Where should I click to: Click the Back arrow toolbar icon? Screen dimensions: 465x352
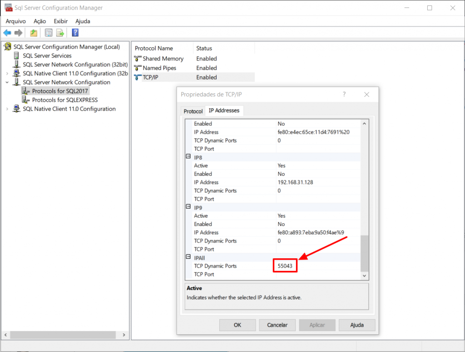coord(7,33)
